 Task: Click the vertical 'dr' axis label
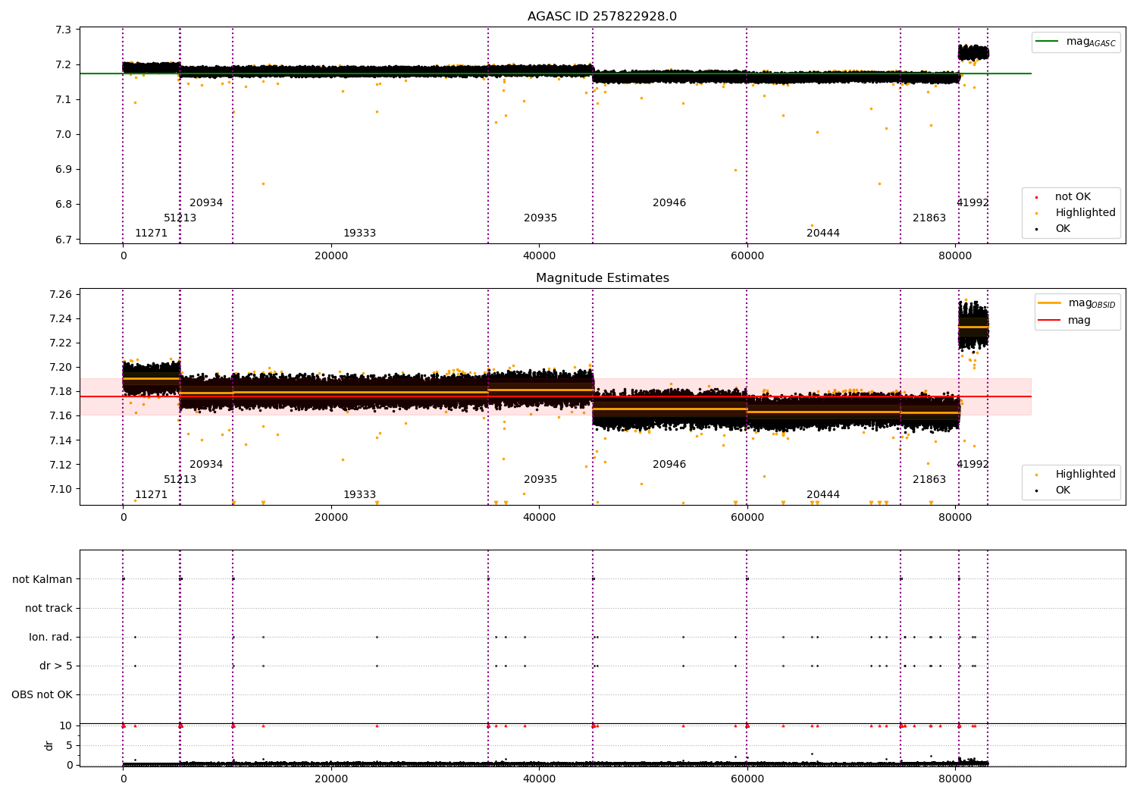[x=49, y=746]
